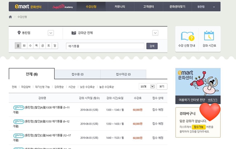Click the location pin icon beside 동탄점
The image size is (236, 149).
(19, 33)
